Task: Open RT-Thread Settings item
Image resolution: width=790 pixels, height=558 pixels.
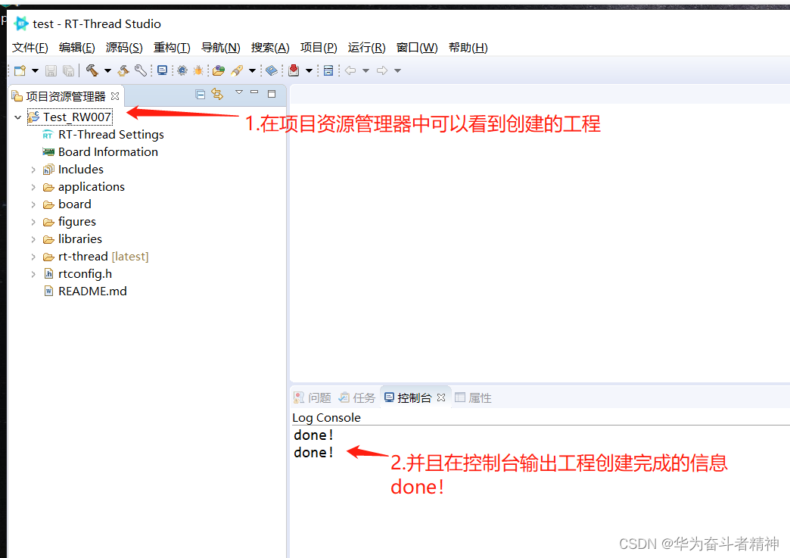Action: 110,135
